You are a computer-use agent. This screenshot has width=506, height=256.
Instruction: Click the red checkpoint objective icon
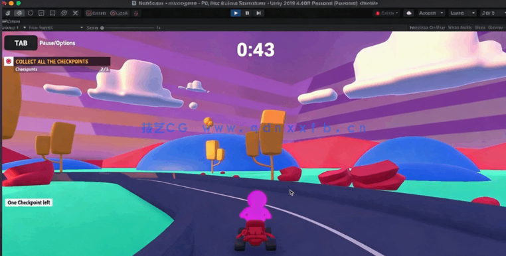[9, 61]
